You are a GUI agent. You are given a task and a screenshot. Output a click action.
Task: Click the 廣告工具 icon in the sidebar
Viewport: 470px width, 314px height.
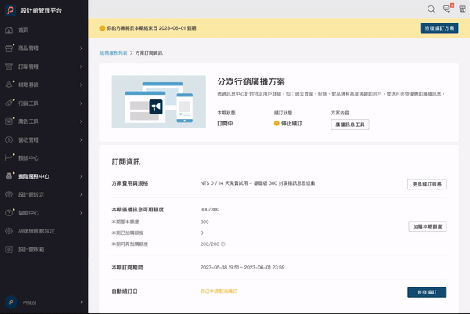point(9,121)
